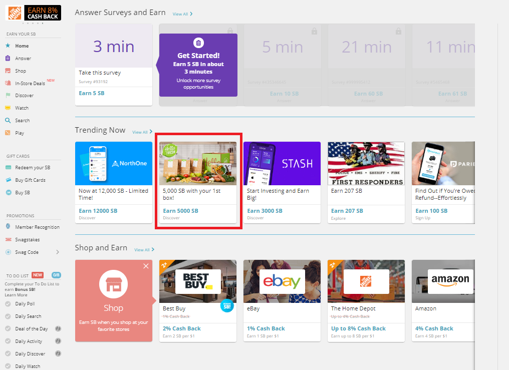Open the Amazon store logo

[450, 281]
